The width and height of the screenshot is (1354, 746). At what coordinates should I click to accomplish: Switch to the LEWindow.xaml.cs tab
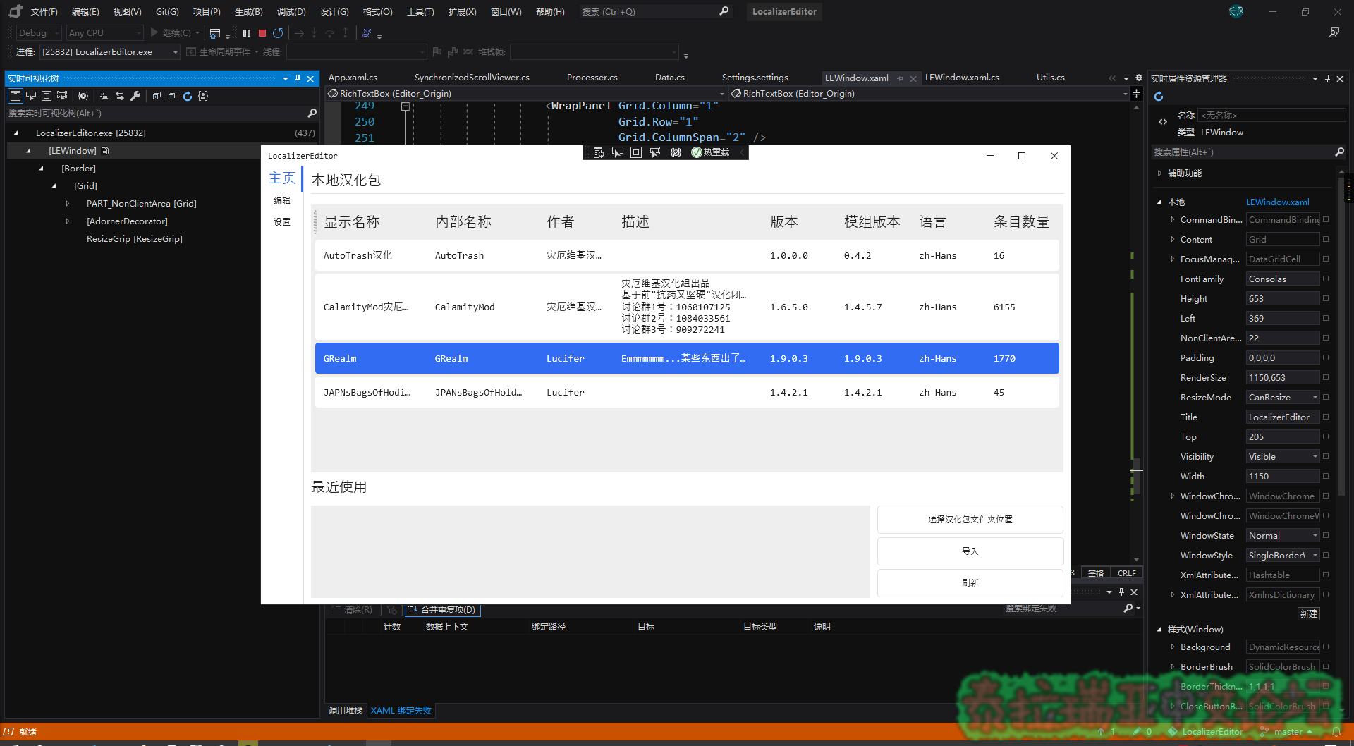click(x=962, y=78)
